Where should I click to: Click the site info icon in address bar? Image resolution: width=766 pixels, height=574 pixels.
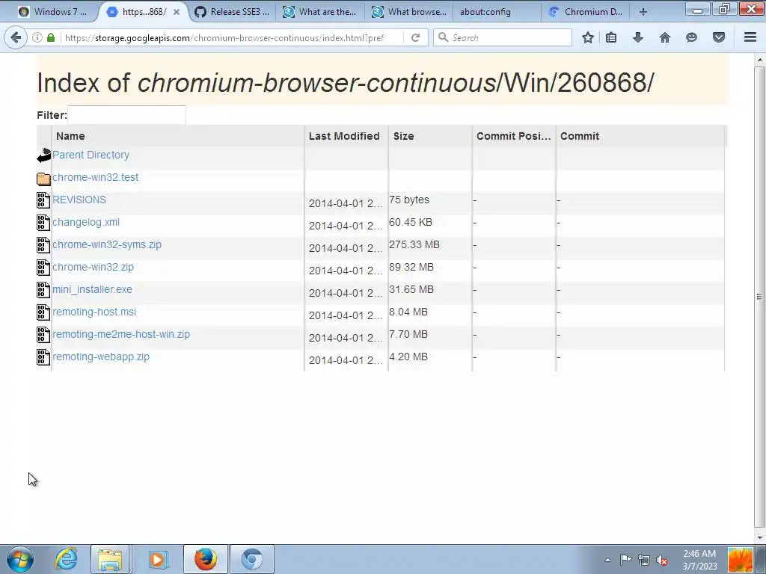coord(37,37)
